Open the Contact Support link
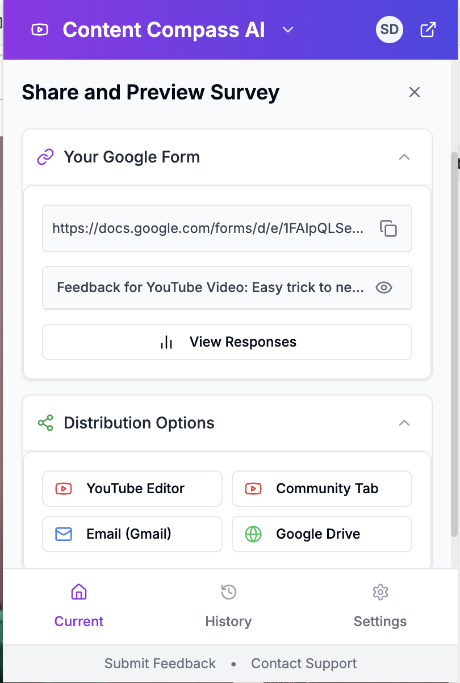460x683 pixels. [304, 664]
